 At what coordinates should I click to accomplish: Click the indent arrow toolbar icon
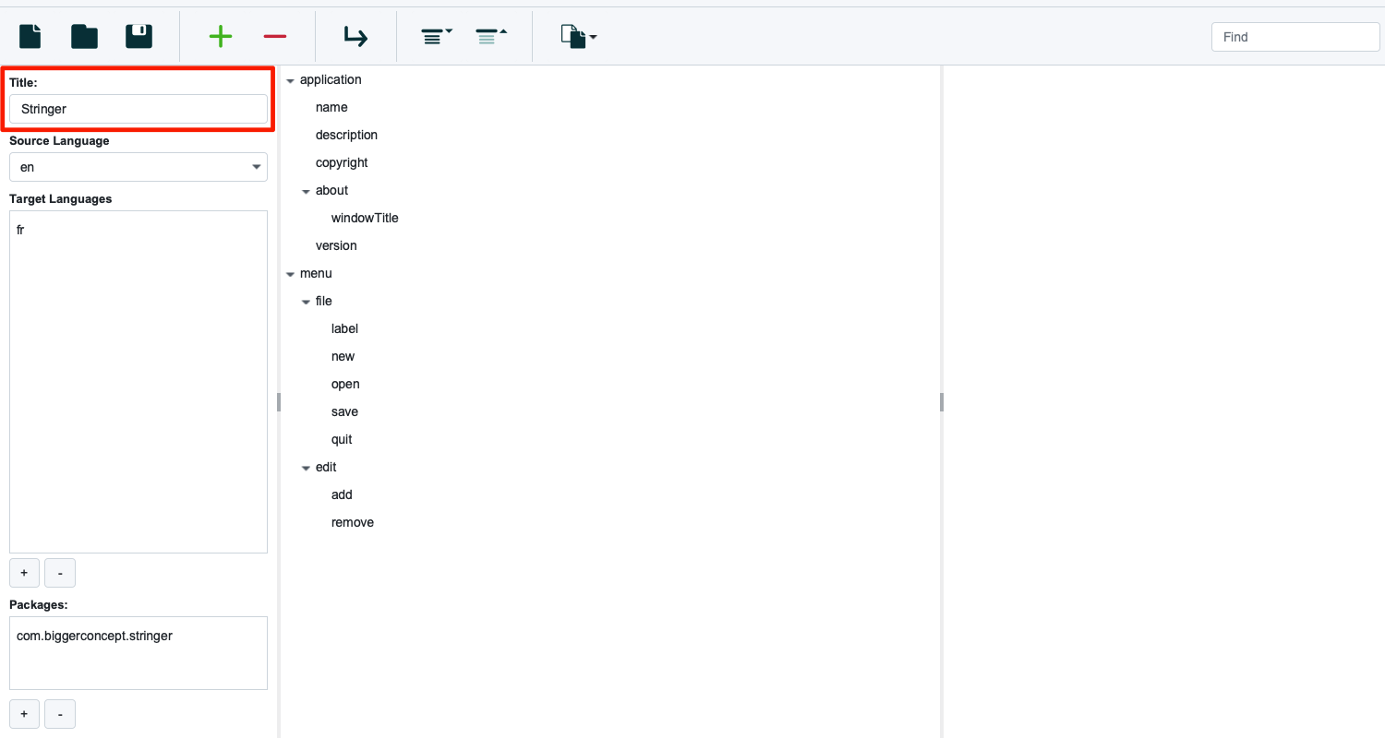click(355, 36)
